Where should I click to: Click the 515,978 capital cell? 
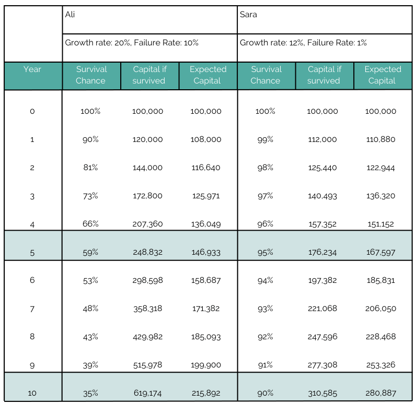point(149,365)
